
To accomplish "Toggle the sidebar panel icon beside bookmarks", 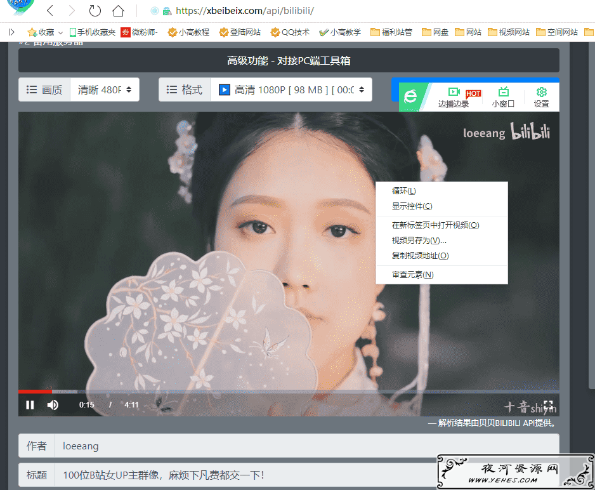I will coord(11,32).
